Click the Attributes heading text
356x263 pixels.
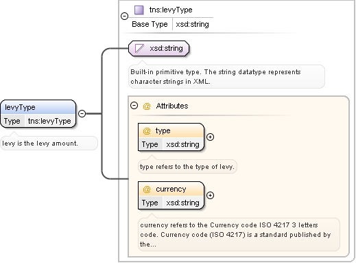pos(172,106)
